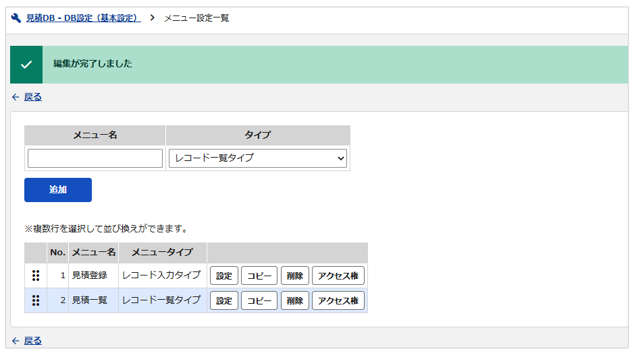Image resolution: width=636 pixels, height=355 pixels.
Task: Click the blue 追加 button
Action: click(58, 190)
